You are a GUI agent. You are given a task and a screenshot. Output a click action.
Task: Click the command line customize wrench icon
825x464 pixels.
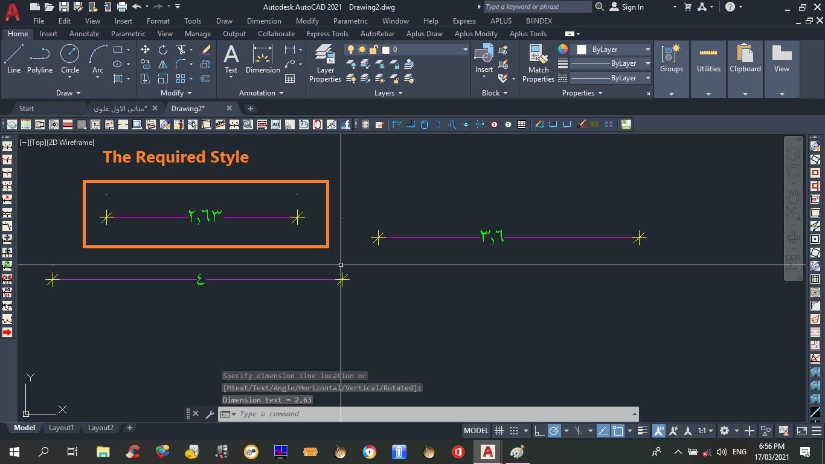pyautogui.click(x=210, y=414)
